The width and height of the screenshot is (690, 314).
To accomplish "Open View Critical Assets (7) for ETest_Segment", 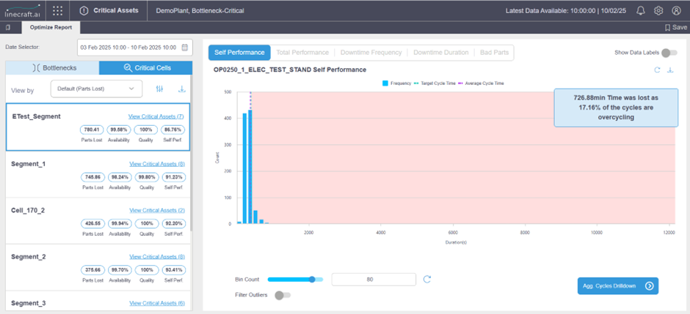I will pyautogui.click(x=156, y=116).
